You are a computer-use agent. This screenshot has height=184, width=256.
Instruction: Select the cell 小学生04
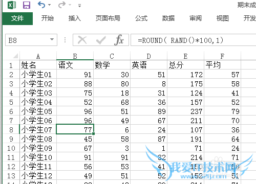(38, 102)
